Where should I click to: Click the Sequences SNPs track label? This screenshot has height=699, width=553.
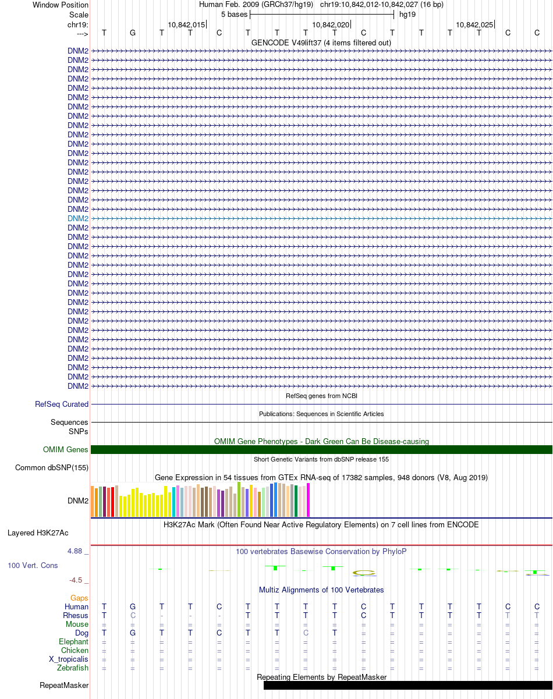70,427
